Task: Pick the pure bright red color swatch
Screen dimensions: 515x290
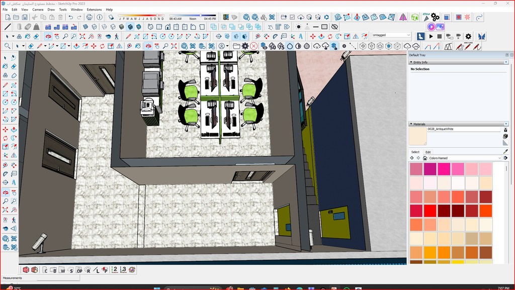Action: click(x=430, y=211)
